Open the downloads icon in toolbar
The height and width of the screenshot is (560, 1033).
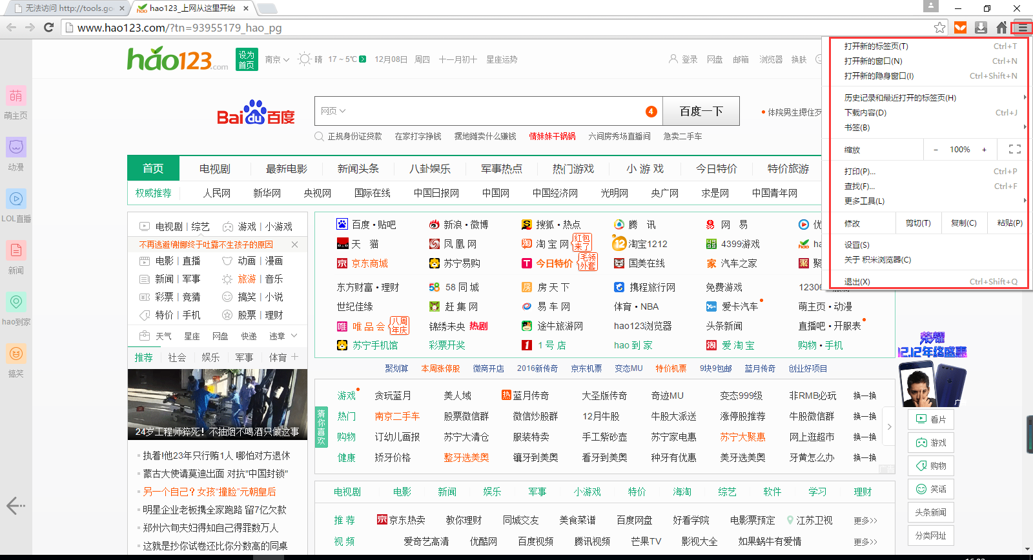[x=981, y=27]
